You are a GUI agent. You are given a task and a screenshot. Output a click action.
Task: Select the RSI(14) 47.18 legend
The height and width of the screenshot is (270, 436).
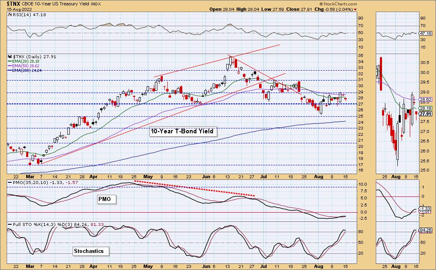pos(27,15)
